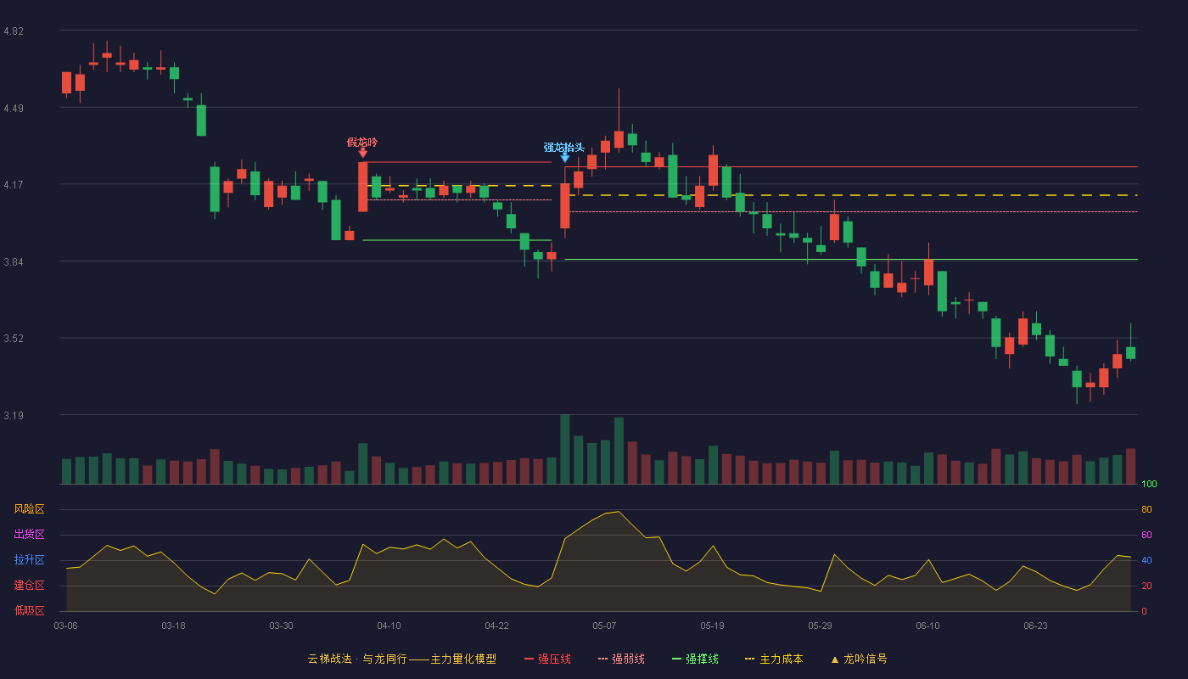Click the 06-23 date label
Viewport: 1188px width, 679px height.
tap(1035, 626)
